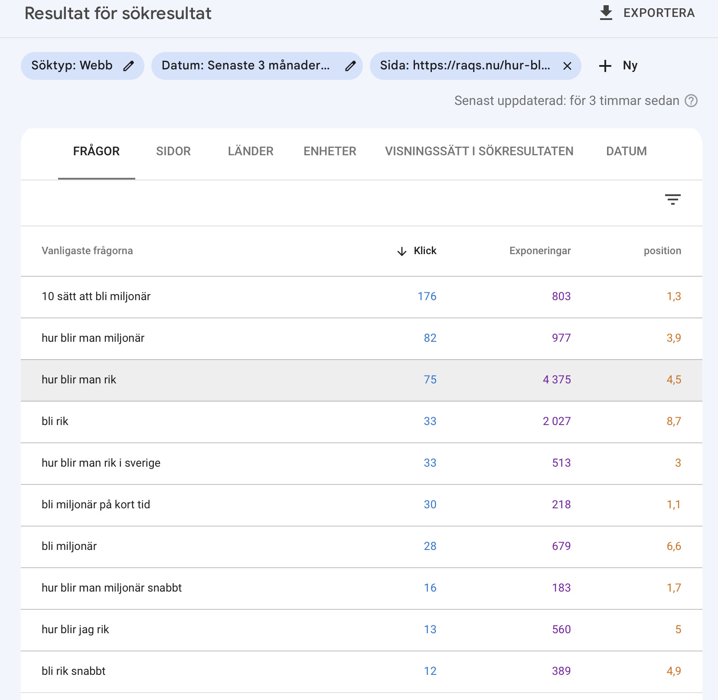Open the Datum: Senaste 3 månader chip
Screen dimensions: 718x700
(246, 66)
